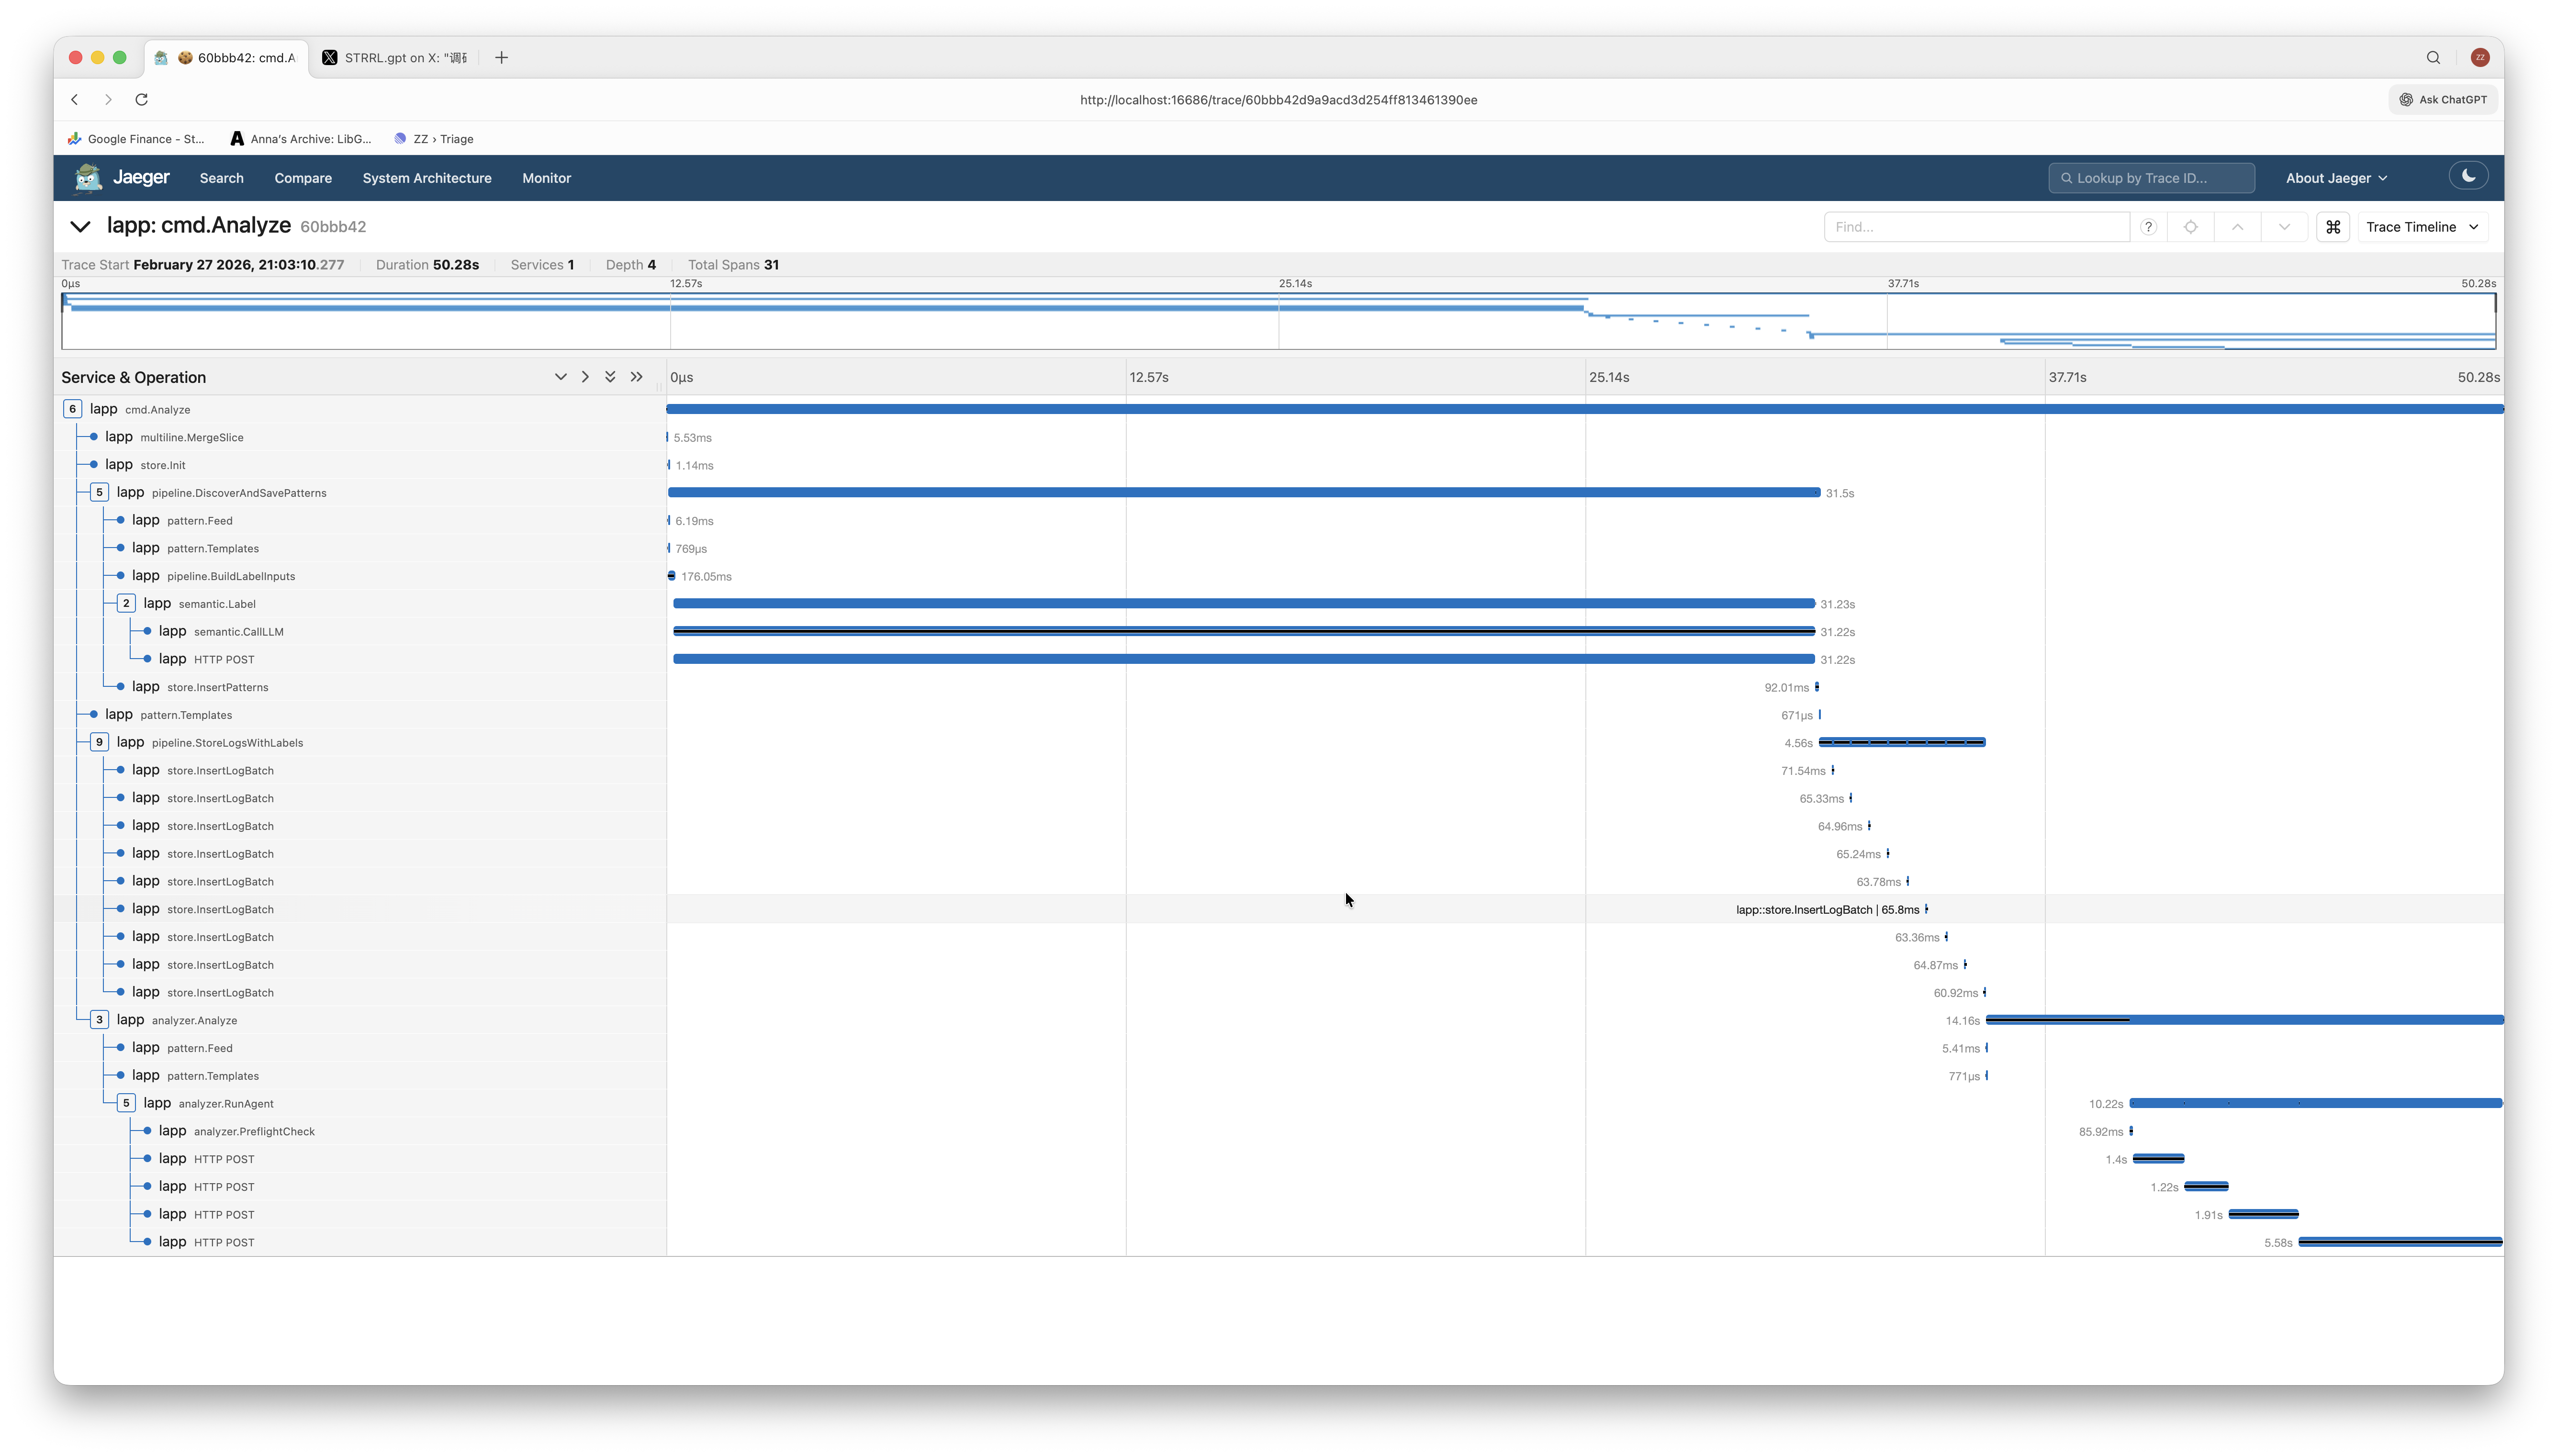Screen dimensions: 2558x1456
Task: Click the locate focus target icon
Action: coord(2190,227)
